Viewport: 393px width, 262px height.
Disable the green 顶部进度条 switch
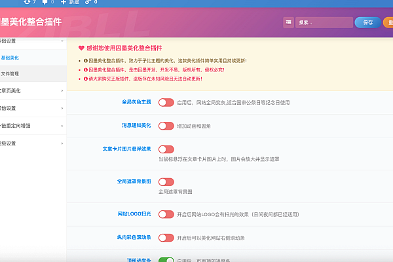pos(166,259)
